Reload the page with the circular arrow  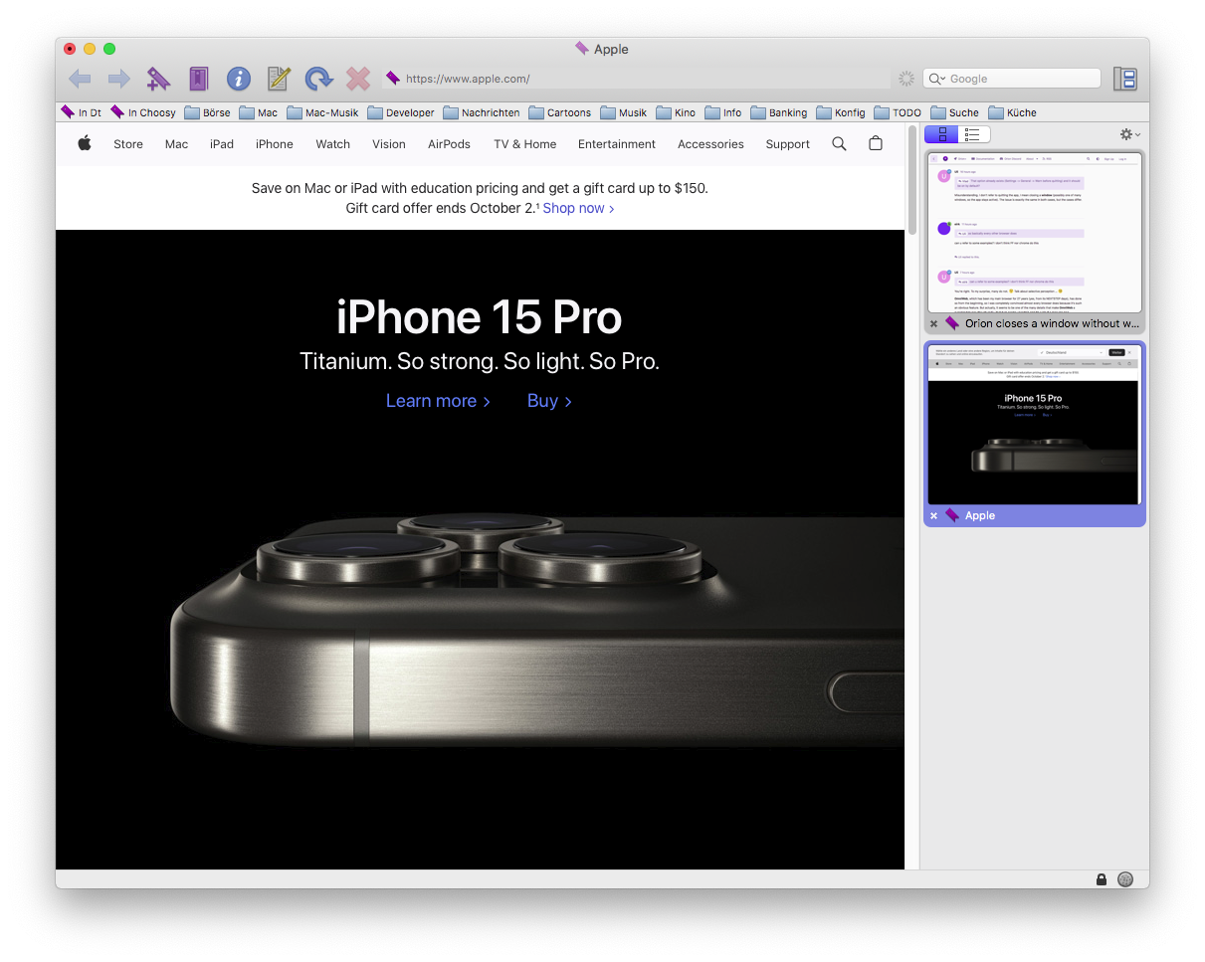pyautogui.click(x=318, y=79)
